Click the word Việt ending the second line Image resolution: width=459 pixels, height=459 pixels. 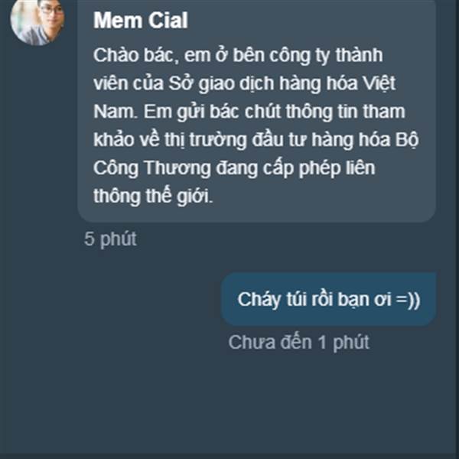tap(379, 83)
